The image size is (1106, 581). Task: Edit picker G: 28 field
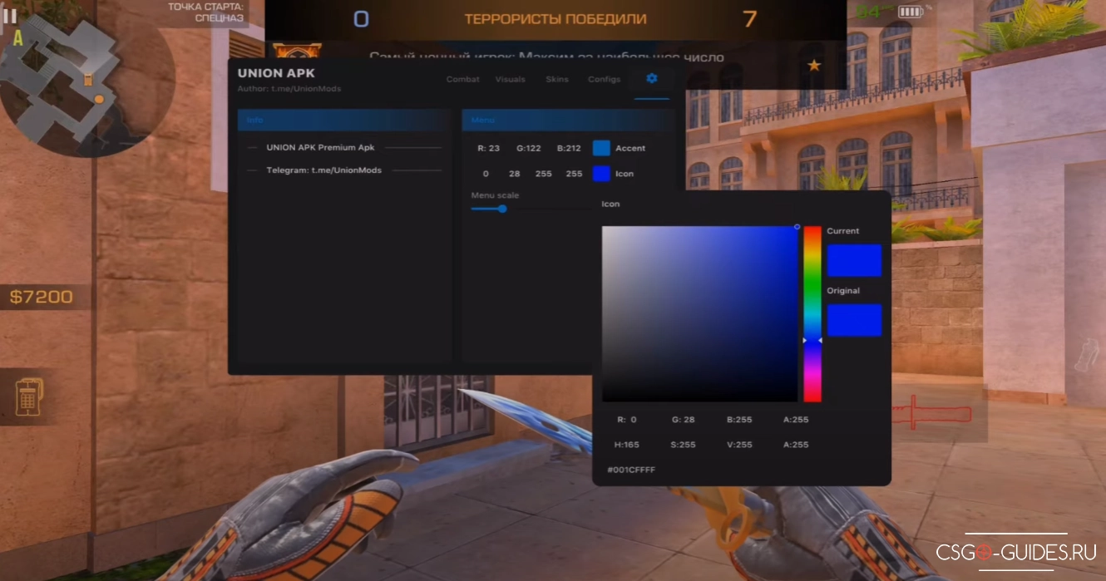683,420
